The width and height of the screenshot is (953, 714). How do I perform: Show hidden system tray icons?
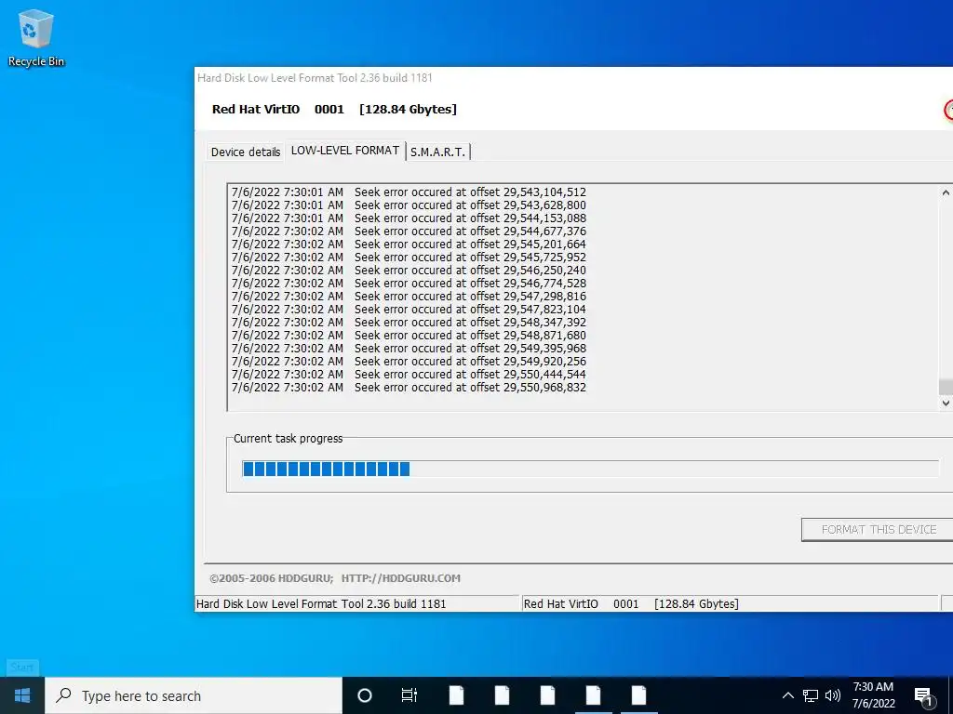(787, 695)
